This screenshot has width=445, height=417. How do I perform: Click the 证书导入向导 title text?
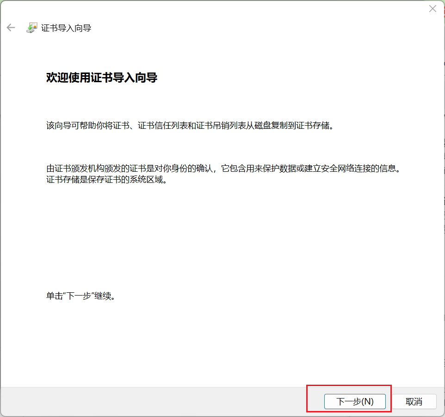pyautogui.click(x=66, y=28)
